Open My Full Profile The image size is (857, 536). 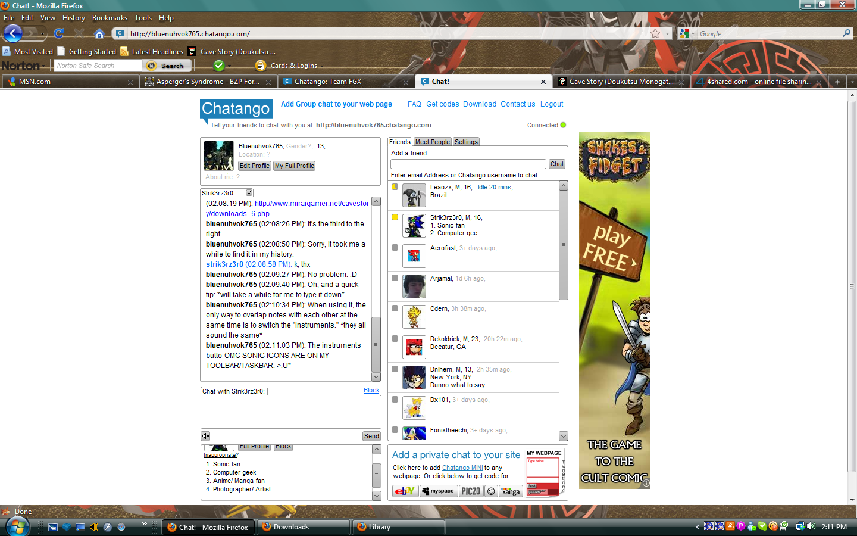[294, 166]
